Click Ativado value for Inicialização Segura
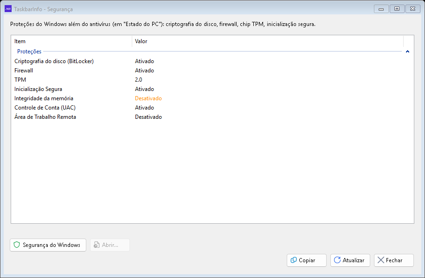 (144, 89)
